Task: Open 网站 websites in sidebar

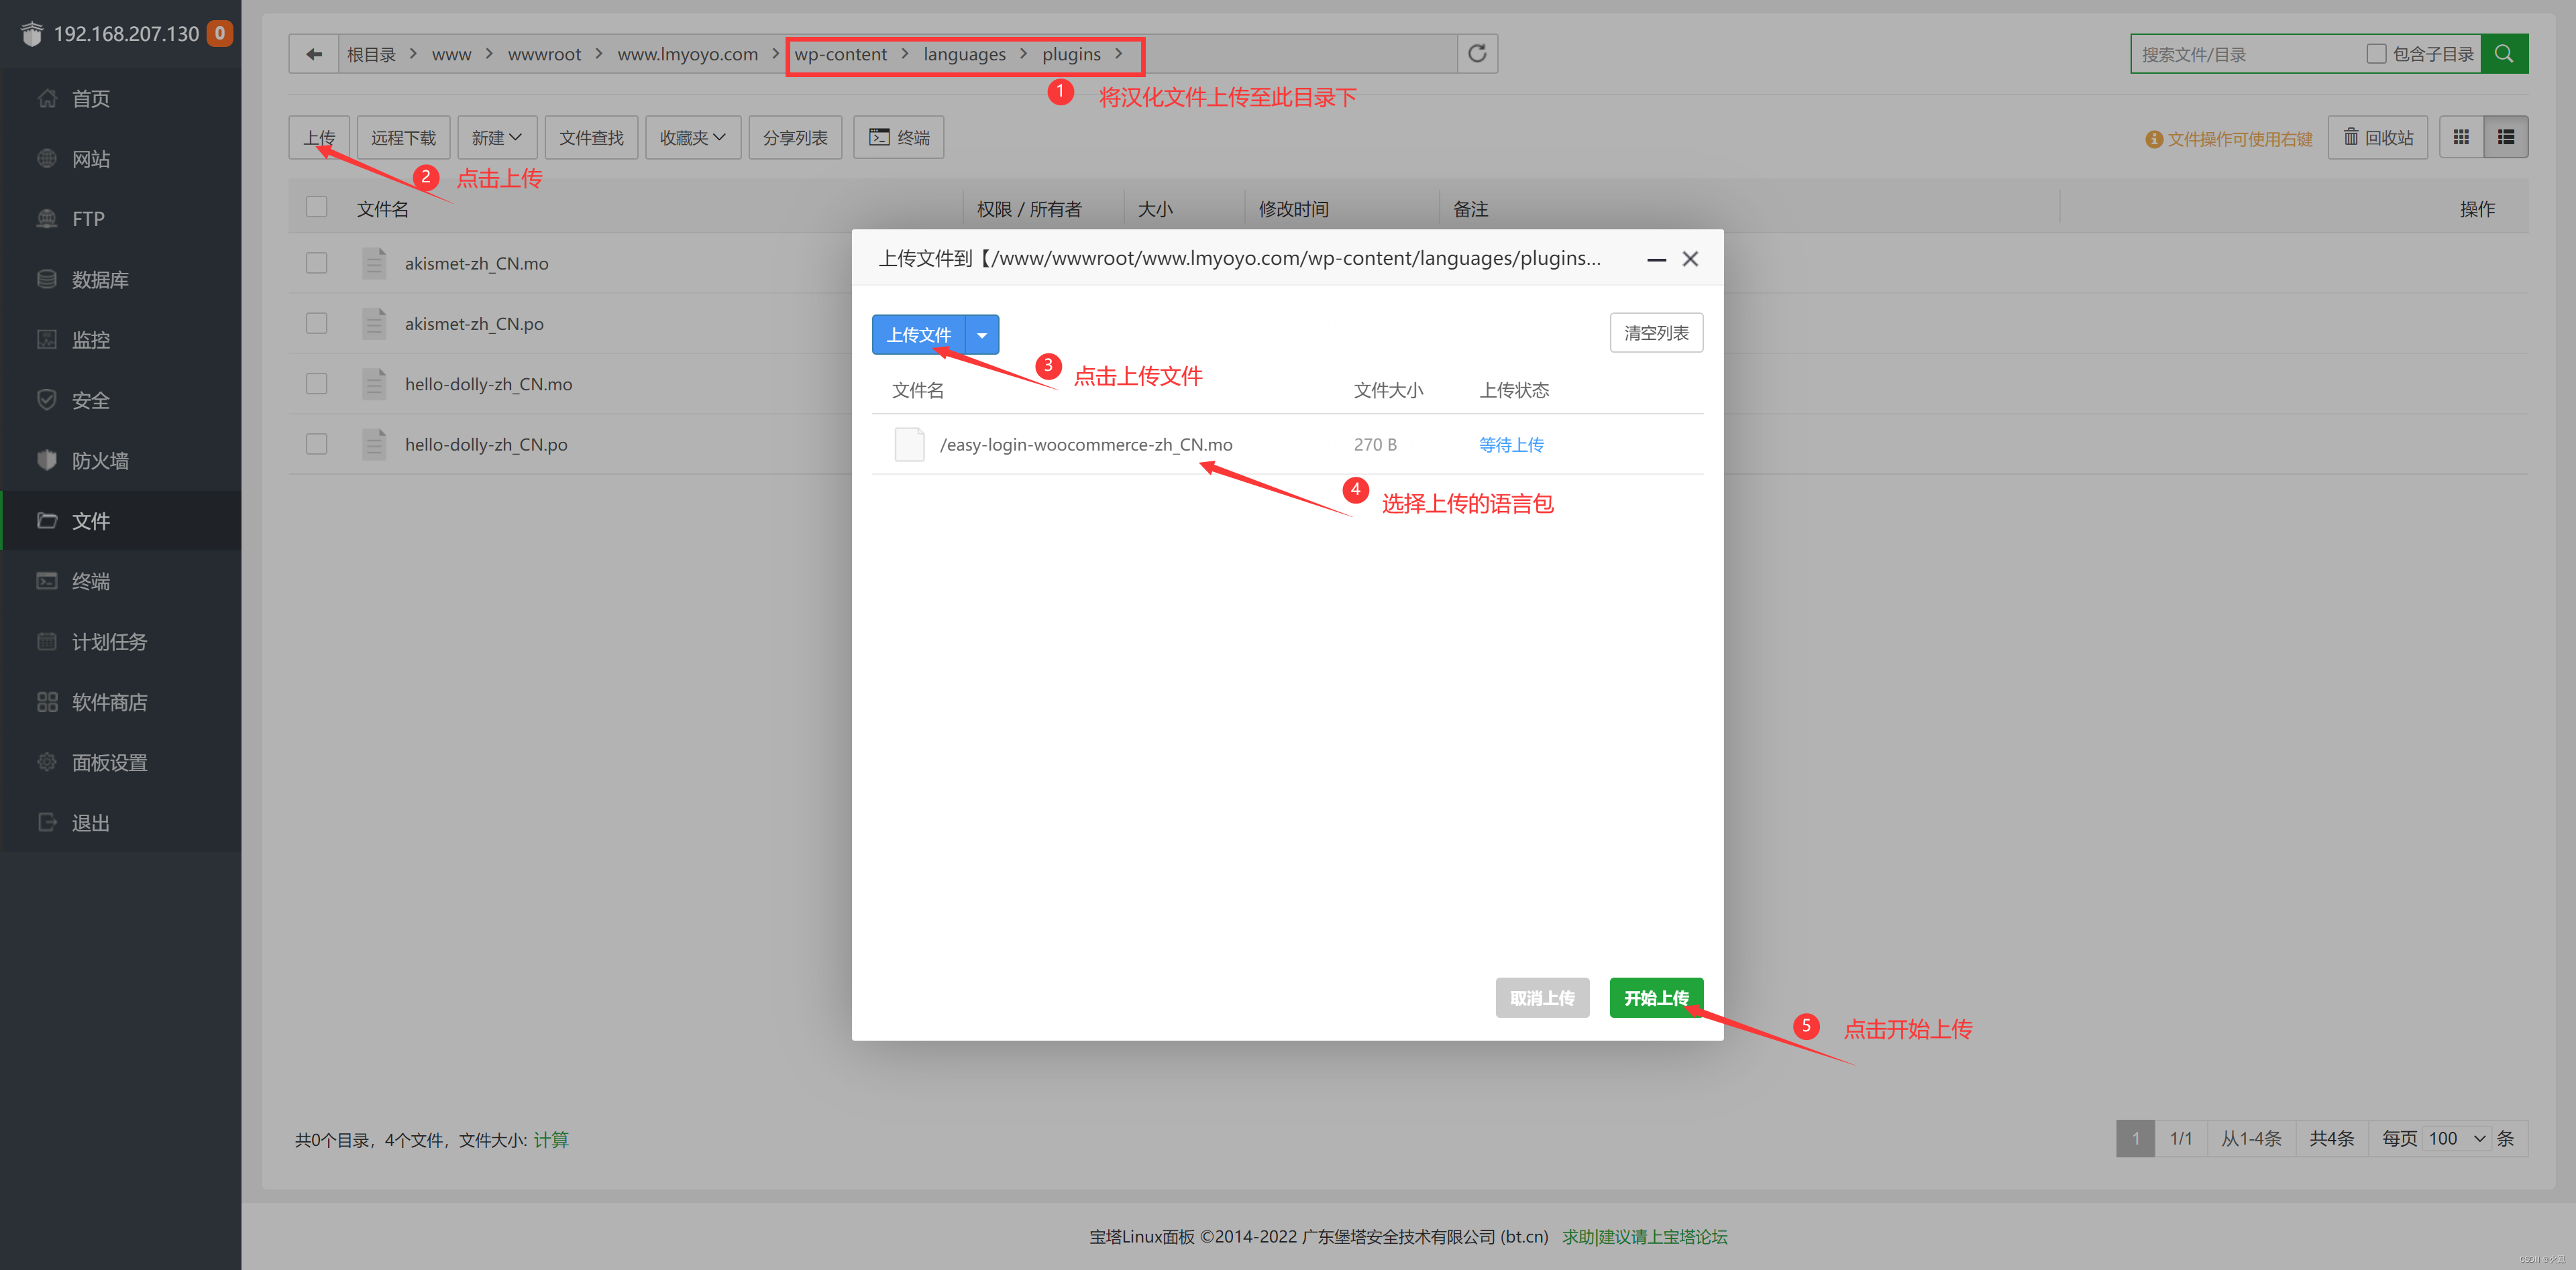Action: 121,159
